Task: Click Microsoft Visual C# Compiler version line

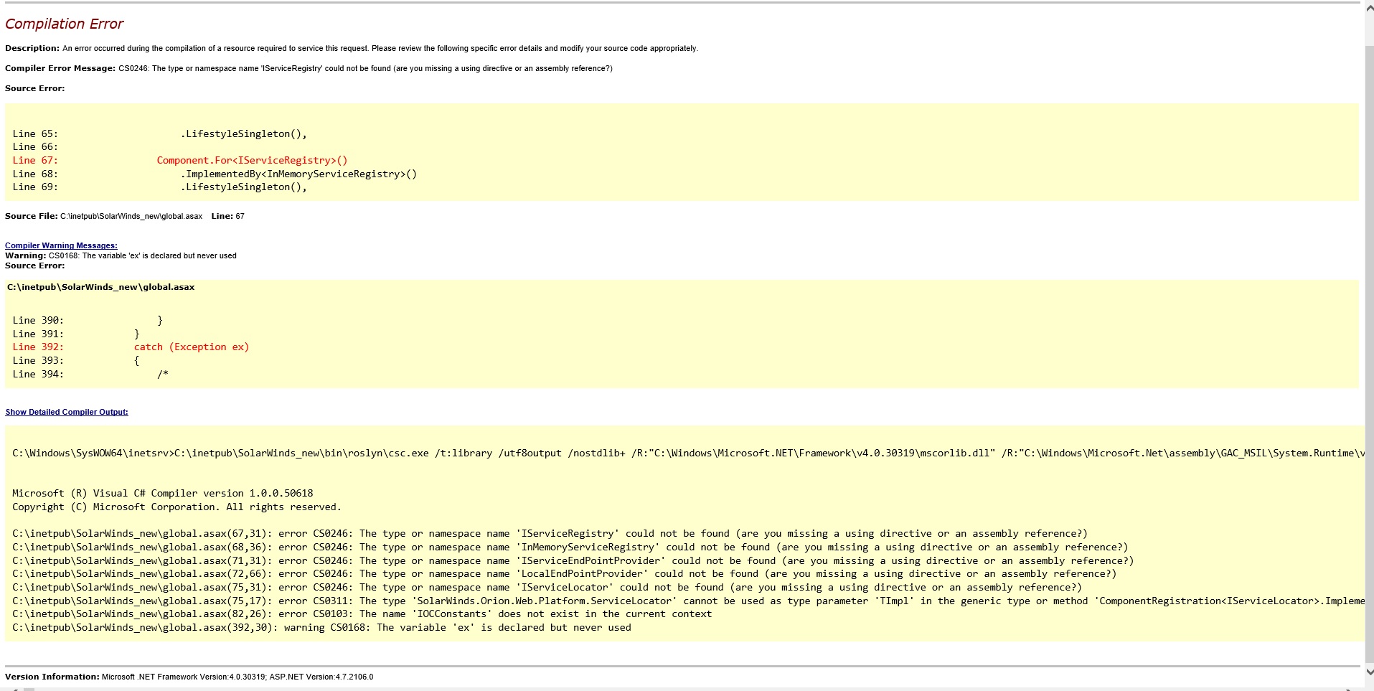Action: pos(163,494)
